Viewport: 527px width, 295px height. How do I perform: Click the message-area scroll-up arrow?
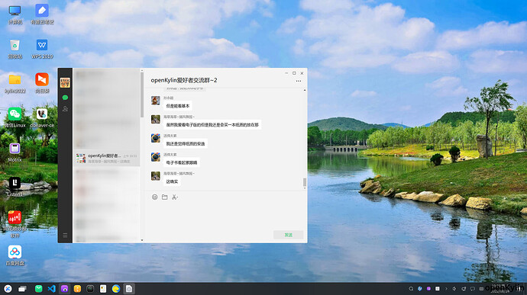pos(305,90)
